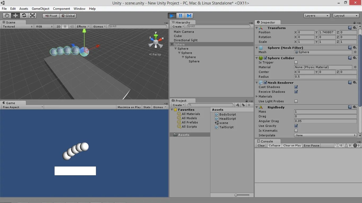Check Is Kinematic
This screenshot has width=362, height=203.
[x=296, y=131]
